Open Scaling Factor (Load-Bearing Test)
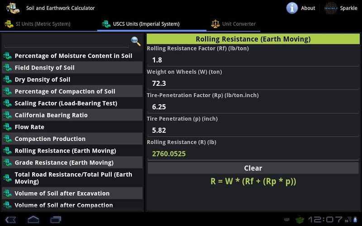 click(72, 104)
